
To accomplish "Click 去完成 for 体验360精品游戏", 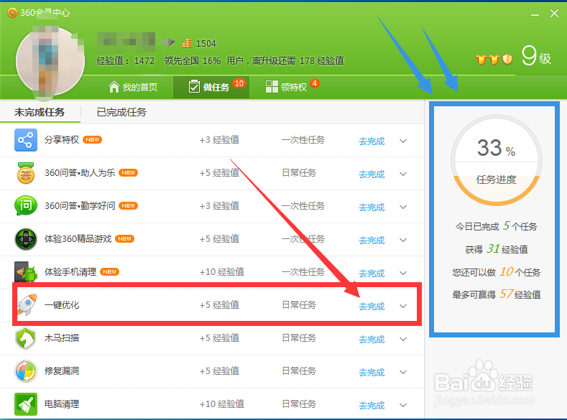I will tap(372, 241).
